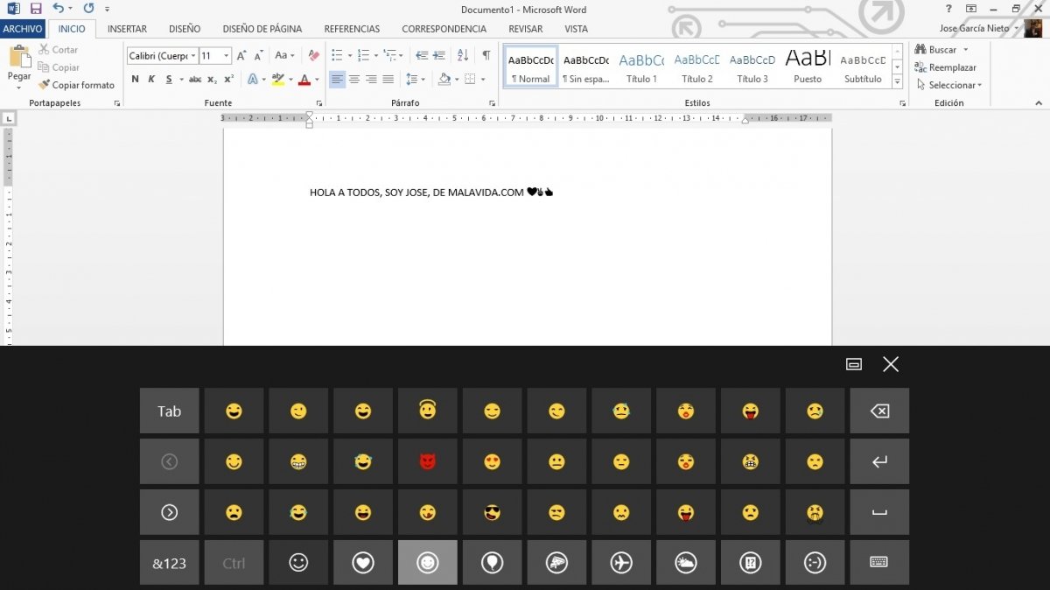Switch to the INSERTAR tab
Image resolution: width=1050 pixels, height=590 pixels.
pos(127,29)
